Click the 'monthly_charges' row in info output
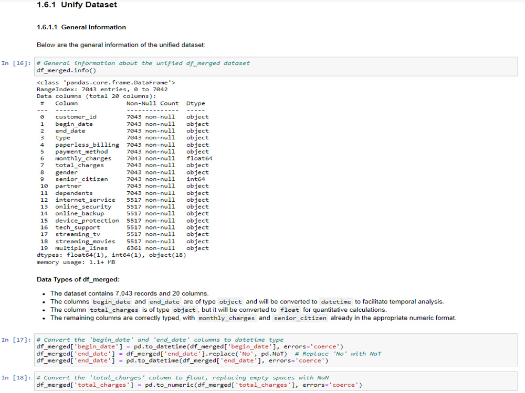The image size is (525, 393). pyautogui.click(x=126, y=158)
